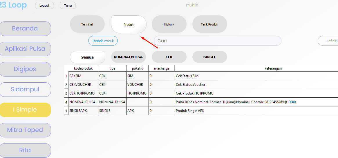This screenshot has width=338, height=158.
Task: Select Aplikasi Pulsa in sidebar
Action: [x=25, y=49]
